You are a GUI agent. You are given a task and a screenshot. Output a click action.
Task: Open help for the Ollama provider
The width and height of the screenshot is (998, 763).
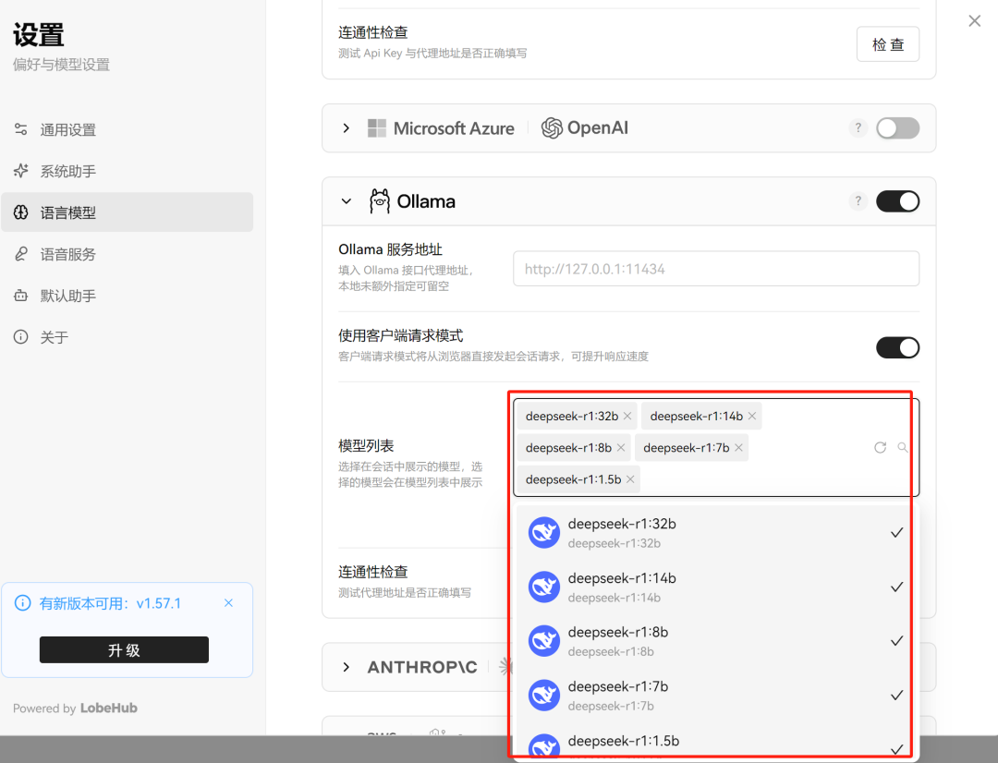click(858, 201)
